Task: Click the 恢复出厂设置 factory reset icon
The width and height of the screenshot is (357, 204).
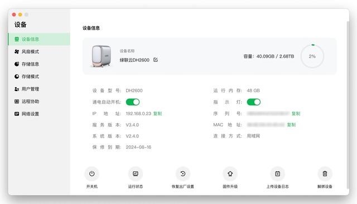Action: pyautogui.click(x=183, y=174)
